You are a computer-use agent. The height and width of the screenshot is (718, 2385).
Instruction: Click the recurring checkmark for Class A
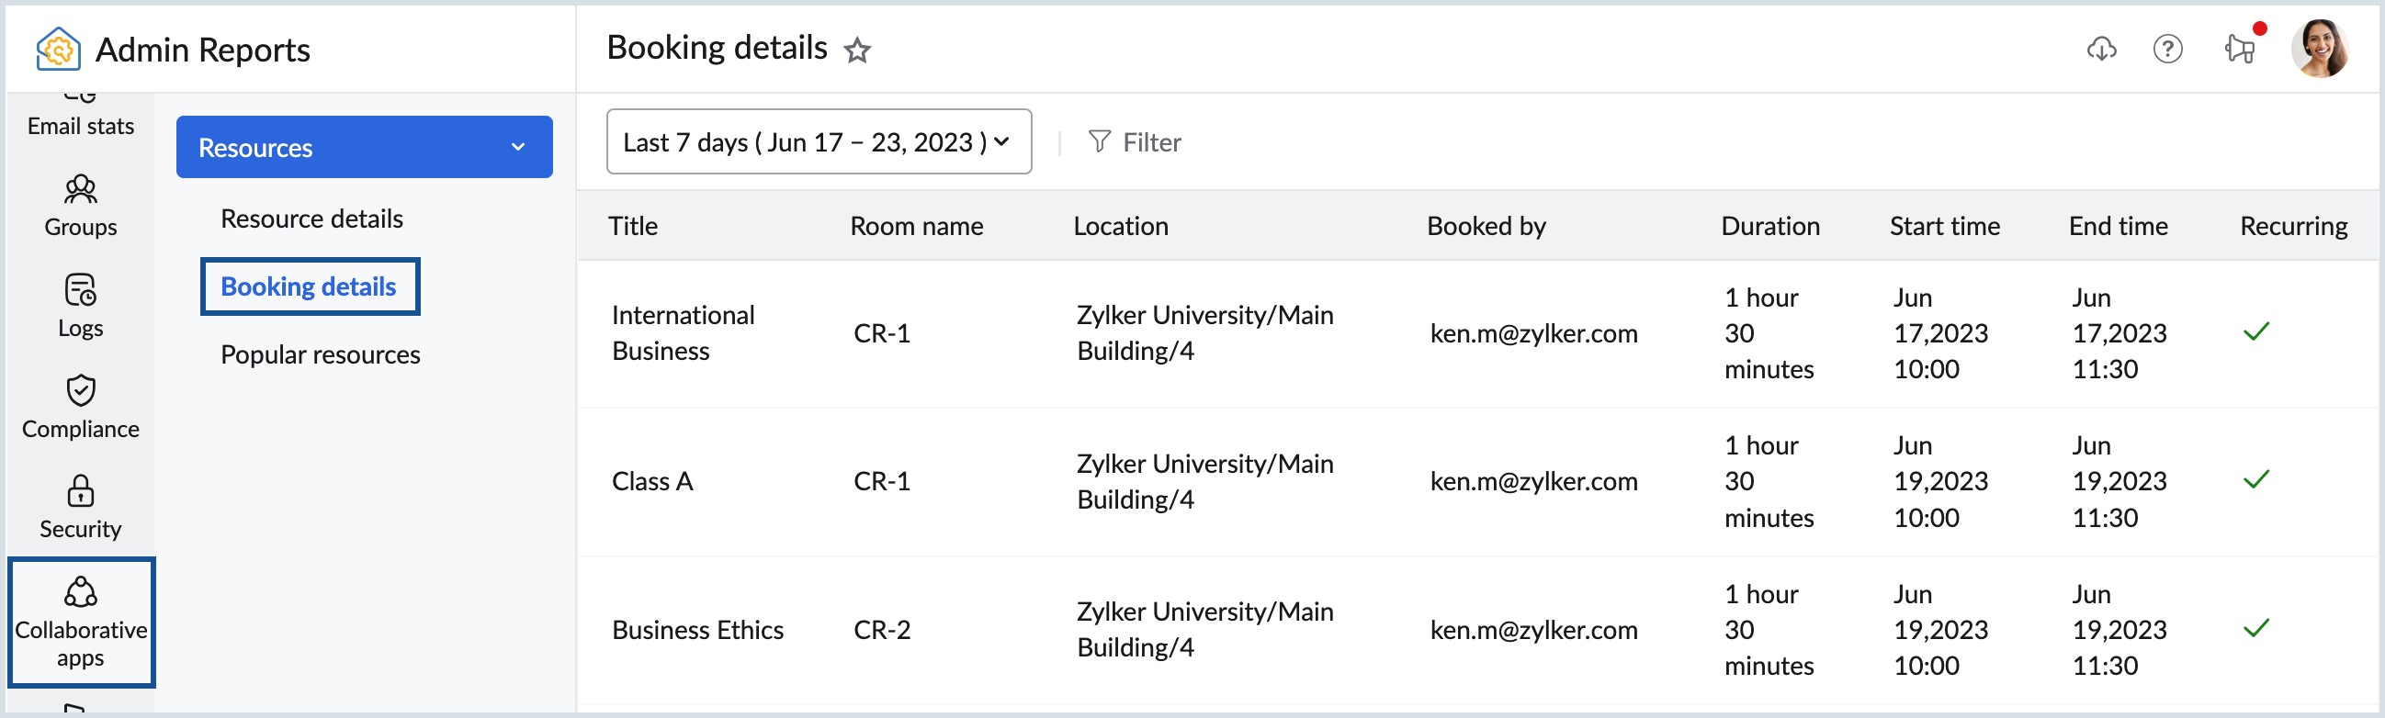coord(2256,480)
